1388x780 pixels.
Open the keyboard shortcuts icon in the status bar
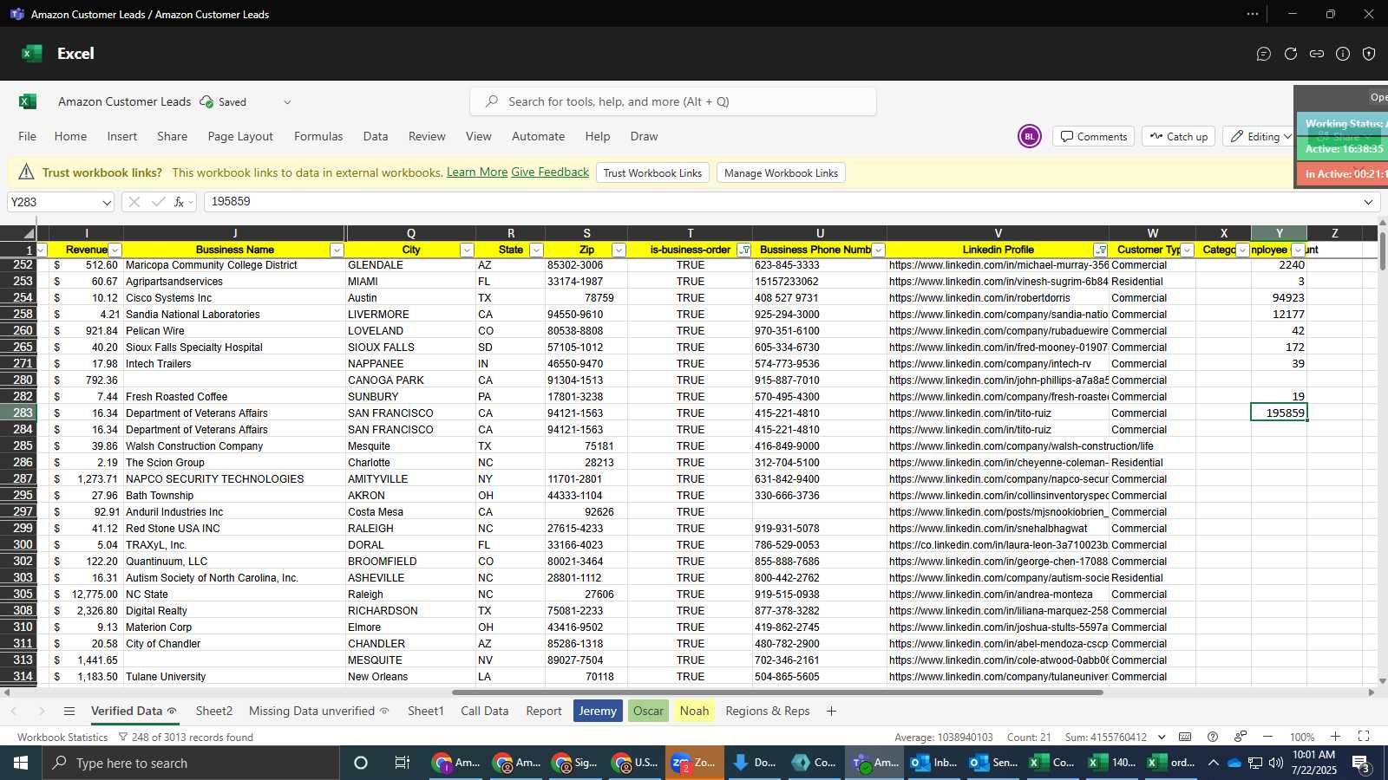click(1185, 737)
